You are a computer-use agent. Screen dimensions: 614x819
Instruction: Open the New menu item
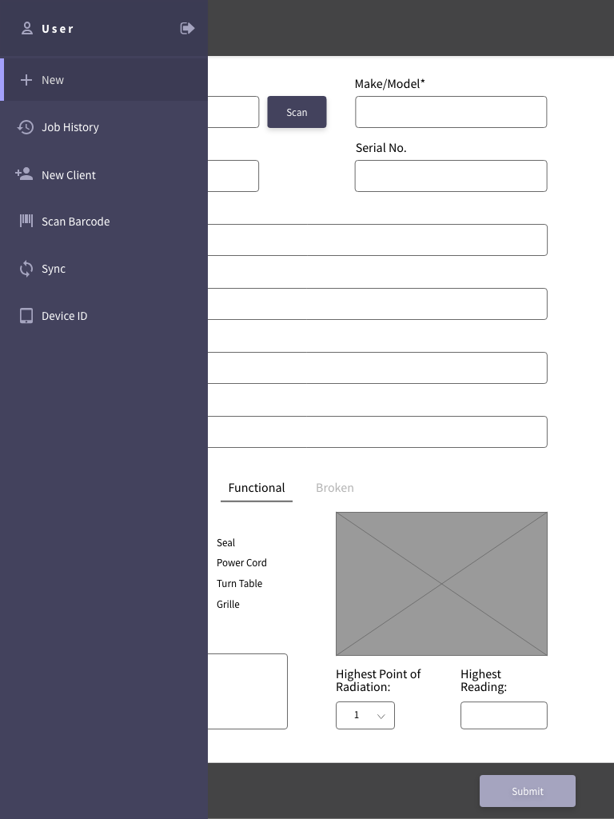point(104,79)
